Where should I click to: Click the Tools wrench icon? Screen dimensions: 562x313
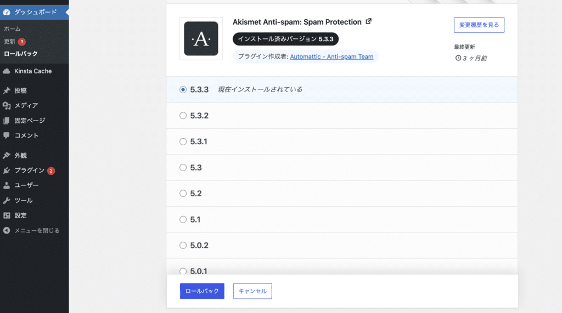tap(7, 201)
